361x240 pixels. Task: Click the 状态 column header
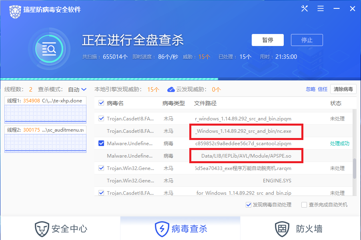(336, 103)
